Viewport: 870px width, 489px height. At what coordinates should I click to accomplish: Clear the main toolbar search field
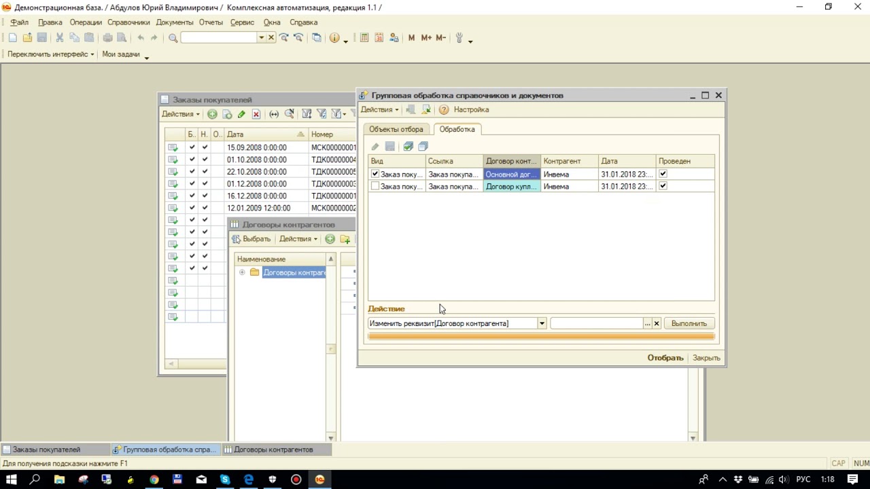pos(271,38)
